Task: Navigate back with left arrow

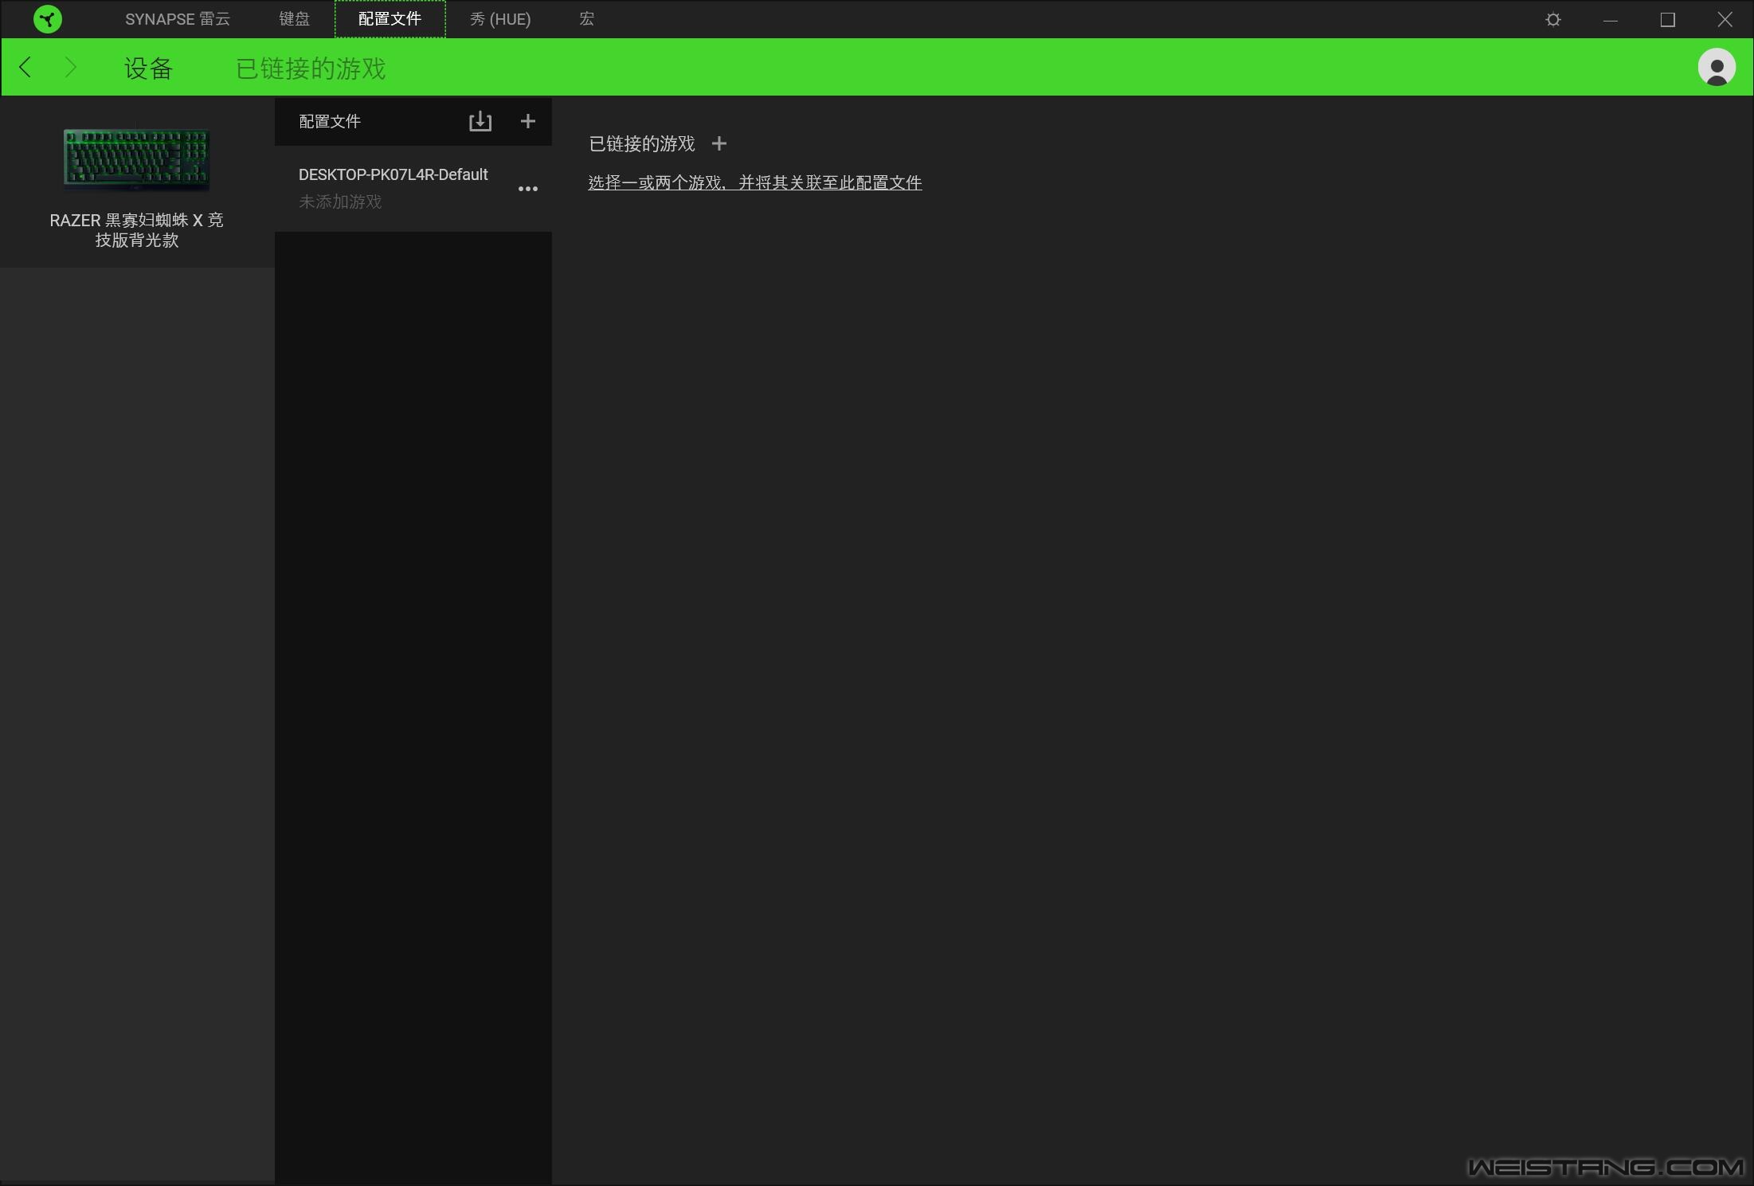Action: pos(25,67)
